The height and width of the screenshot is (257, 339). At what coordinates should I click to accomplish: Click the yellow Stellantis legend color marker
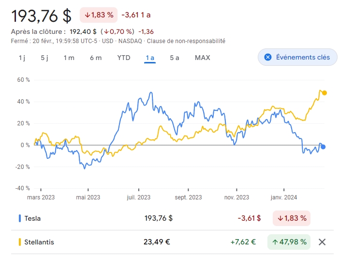(x=19, y=242)
